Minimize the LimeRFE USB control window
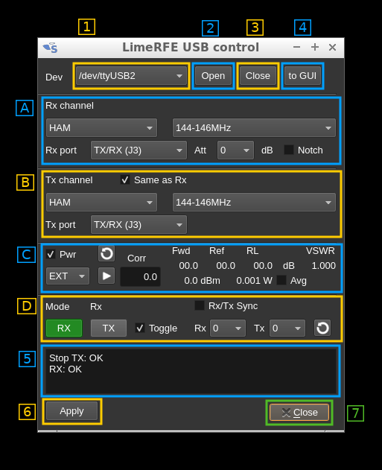Screen dimensions: 382x470 click(x=296, y=47)
